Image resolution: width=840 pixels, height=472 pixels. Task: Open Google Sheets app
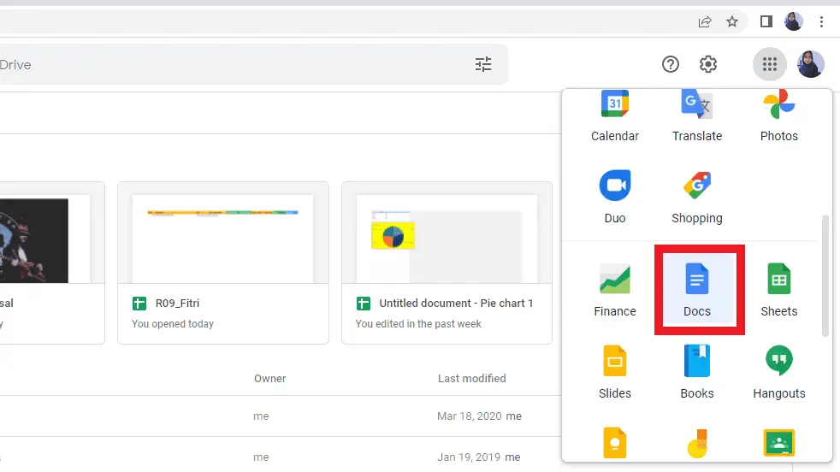pos(779,290)
